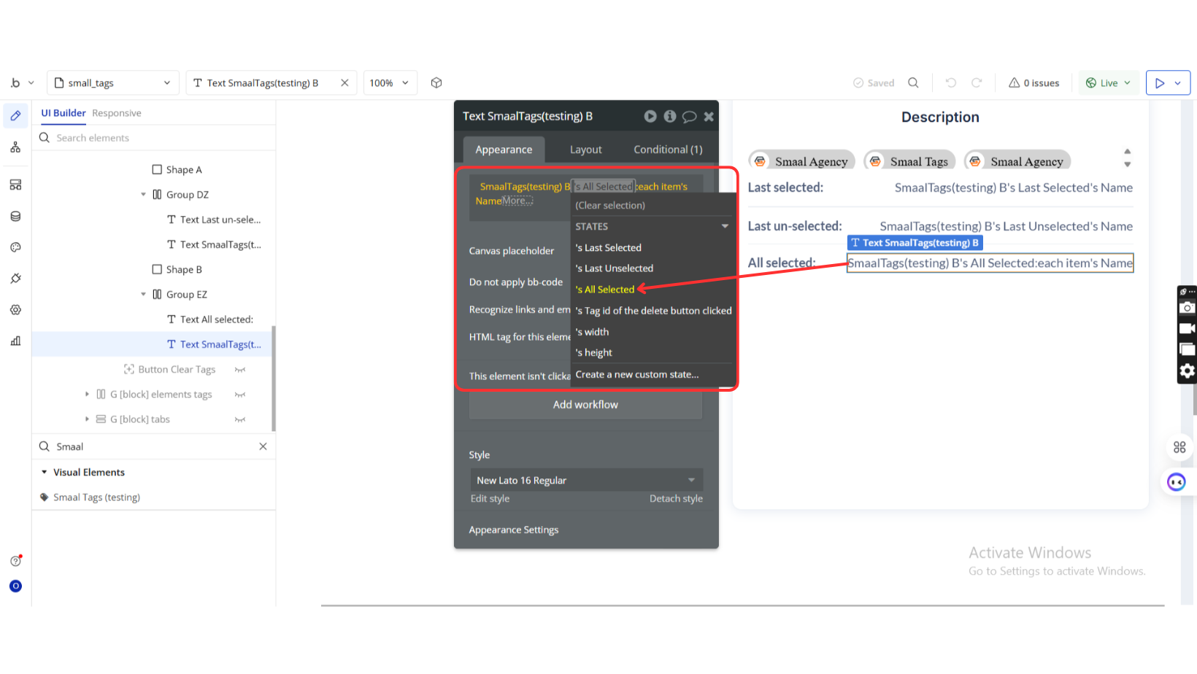
Task: Open the Workflow tab in left sidebar
Action: click(15, 147)
